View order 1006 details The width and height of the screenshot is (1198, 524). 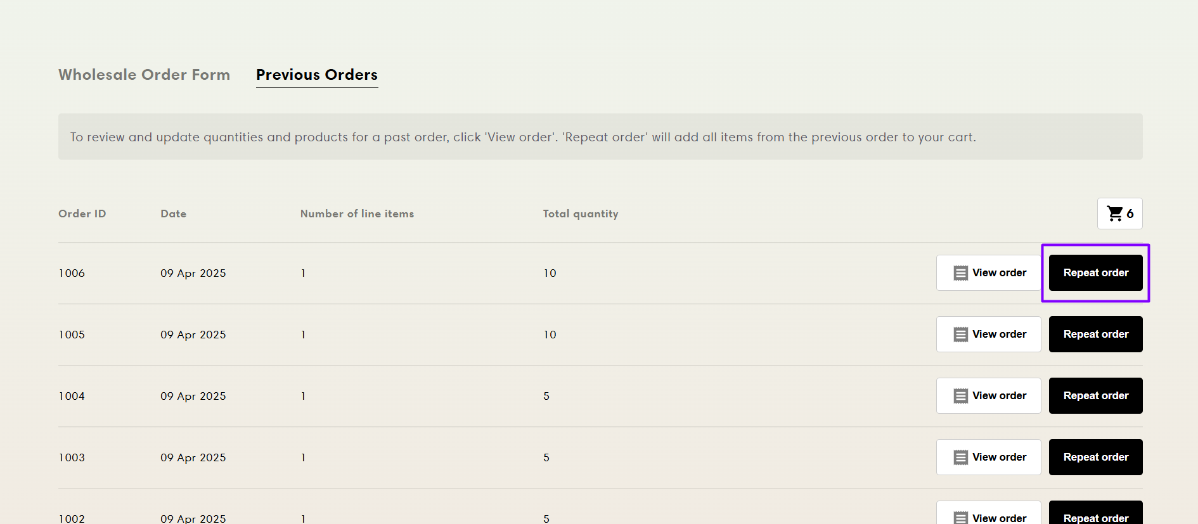(998, 273)
